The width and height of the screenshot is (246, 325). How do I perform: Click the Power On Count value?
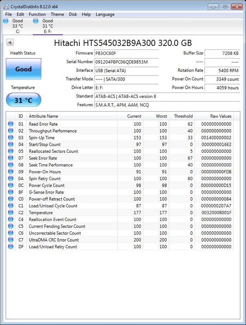[222, 79]
